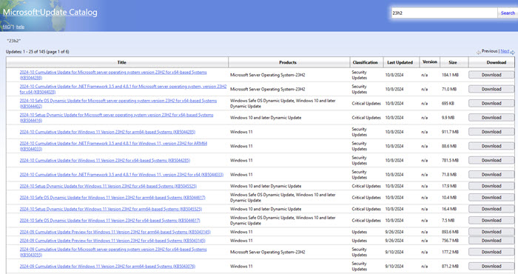This screenshot has width=518, height=274.
Task: Download the 184.1 MB server cumulative update
Action: point(491,75)
